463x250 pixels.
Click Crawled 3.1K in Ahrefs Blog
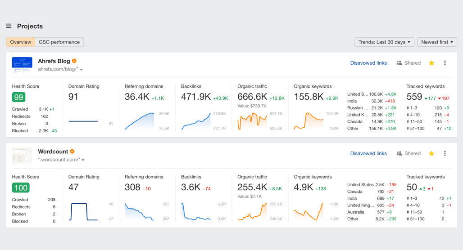(33, 109)
